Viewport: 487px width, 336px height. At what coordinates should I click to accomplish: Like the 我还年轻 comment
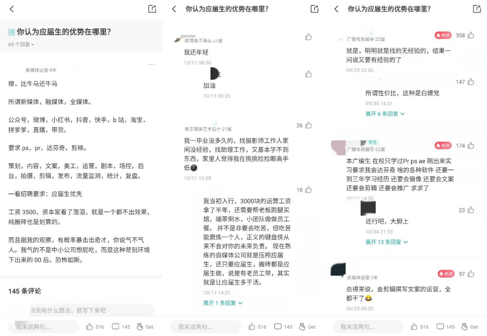(308, 37)
